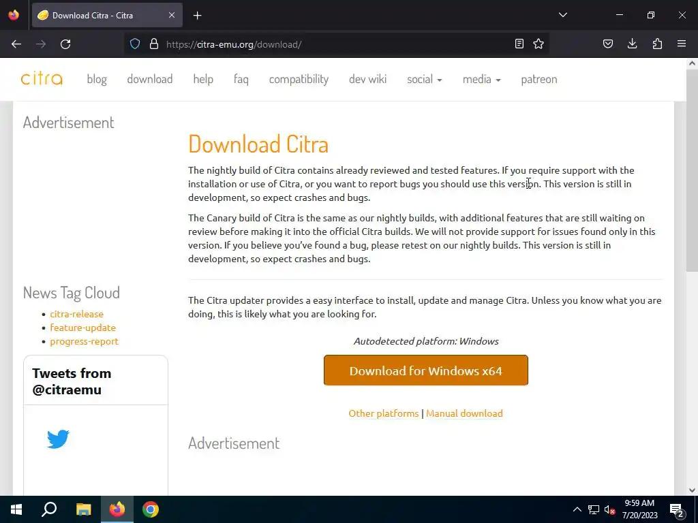Viewport: 698px width, 523px height.
Task: Expand the media dropdown menu
Action: click(482, 79)
